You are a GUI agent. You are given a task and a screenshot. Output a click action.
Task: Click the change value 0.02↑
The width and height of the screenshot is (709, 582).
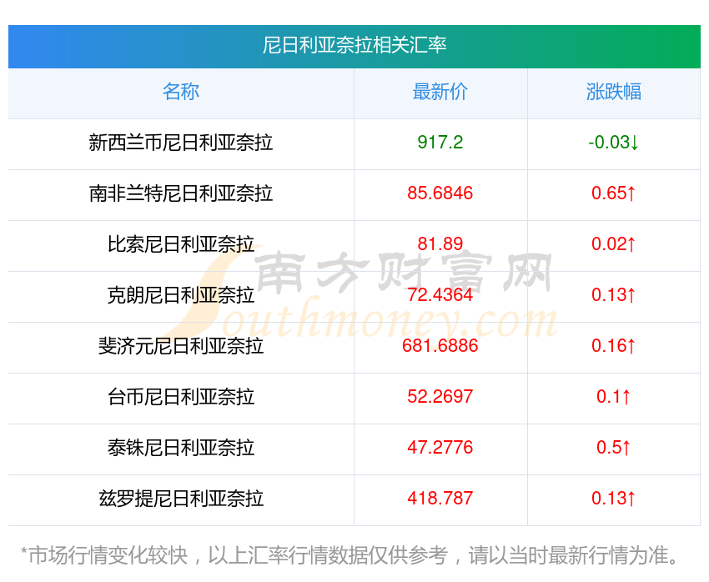click(614, 244)
